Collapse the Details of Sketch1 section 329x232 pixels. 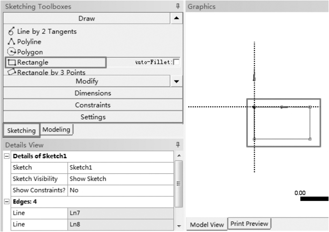tap(7, 157)
